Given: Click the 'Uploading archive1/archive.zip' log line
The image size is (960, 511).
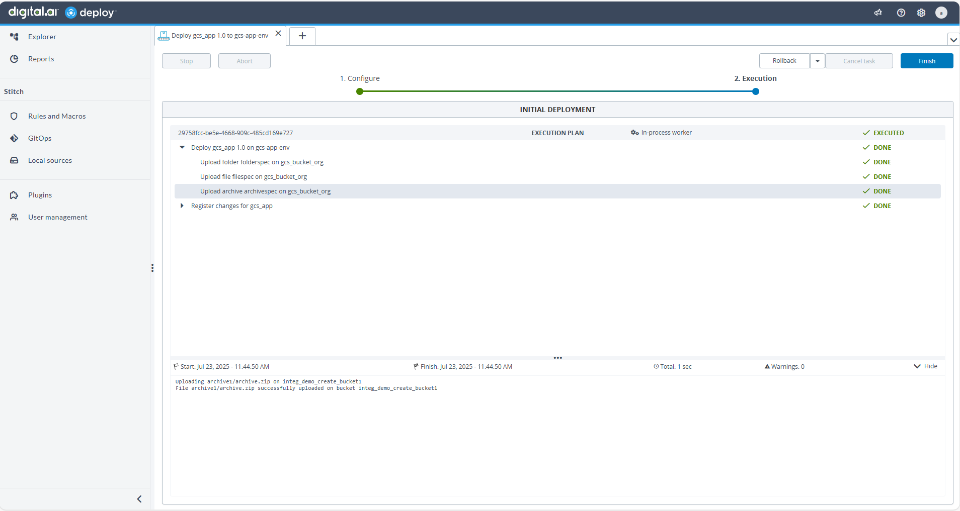Looking at the screenshot, I should 268,381.
